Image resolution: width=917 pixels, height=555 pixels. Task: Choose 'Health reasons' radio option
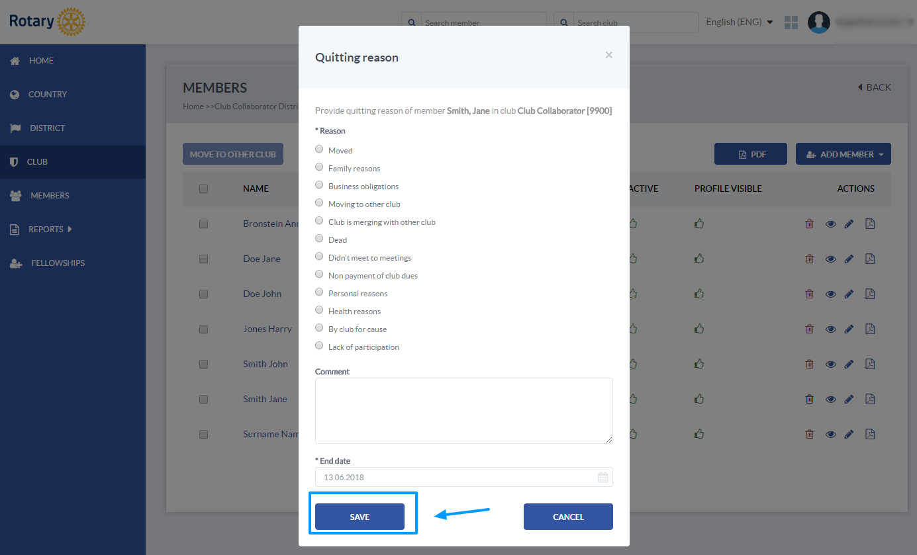pyautogui.click(x=319, y=310)
